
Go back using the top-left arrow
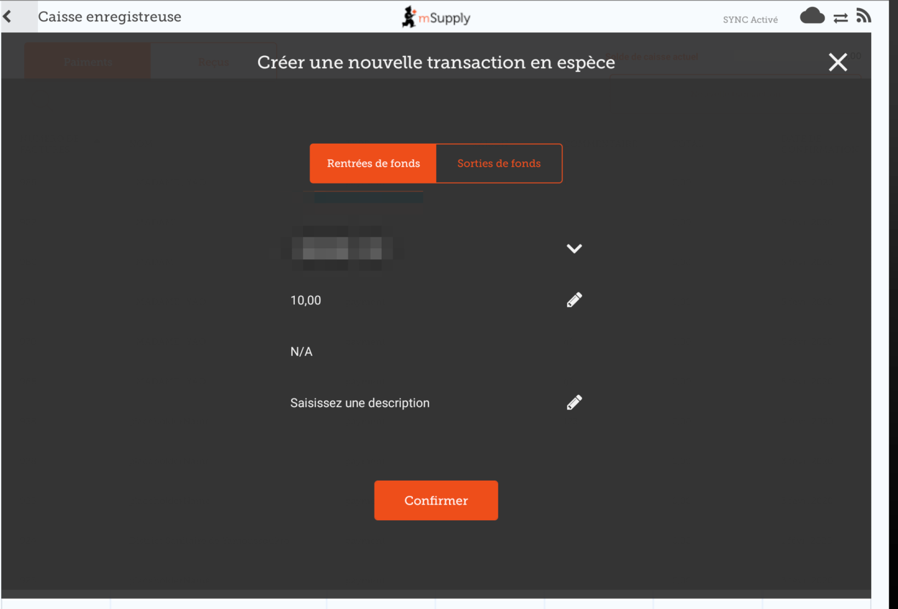click(x=8, y=16)
